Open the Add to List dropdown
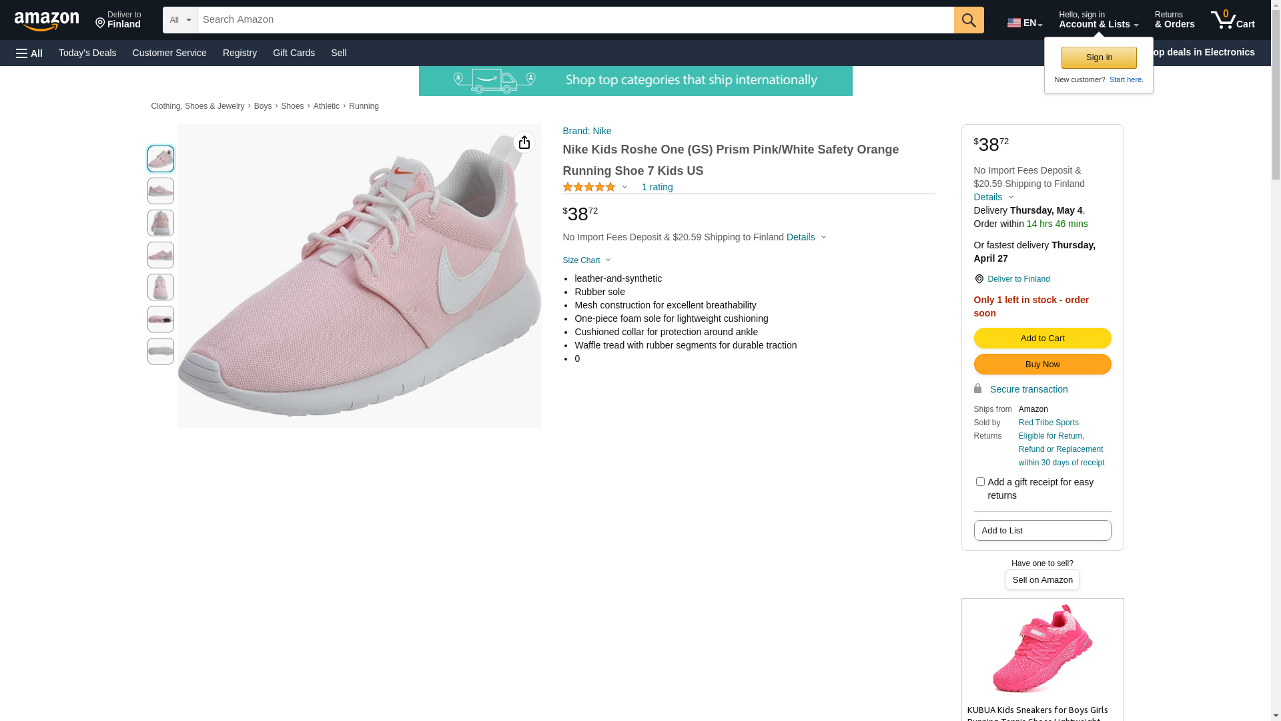Screen dimensions: 1281x721 pos(1041,531)
